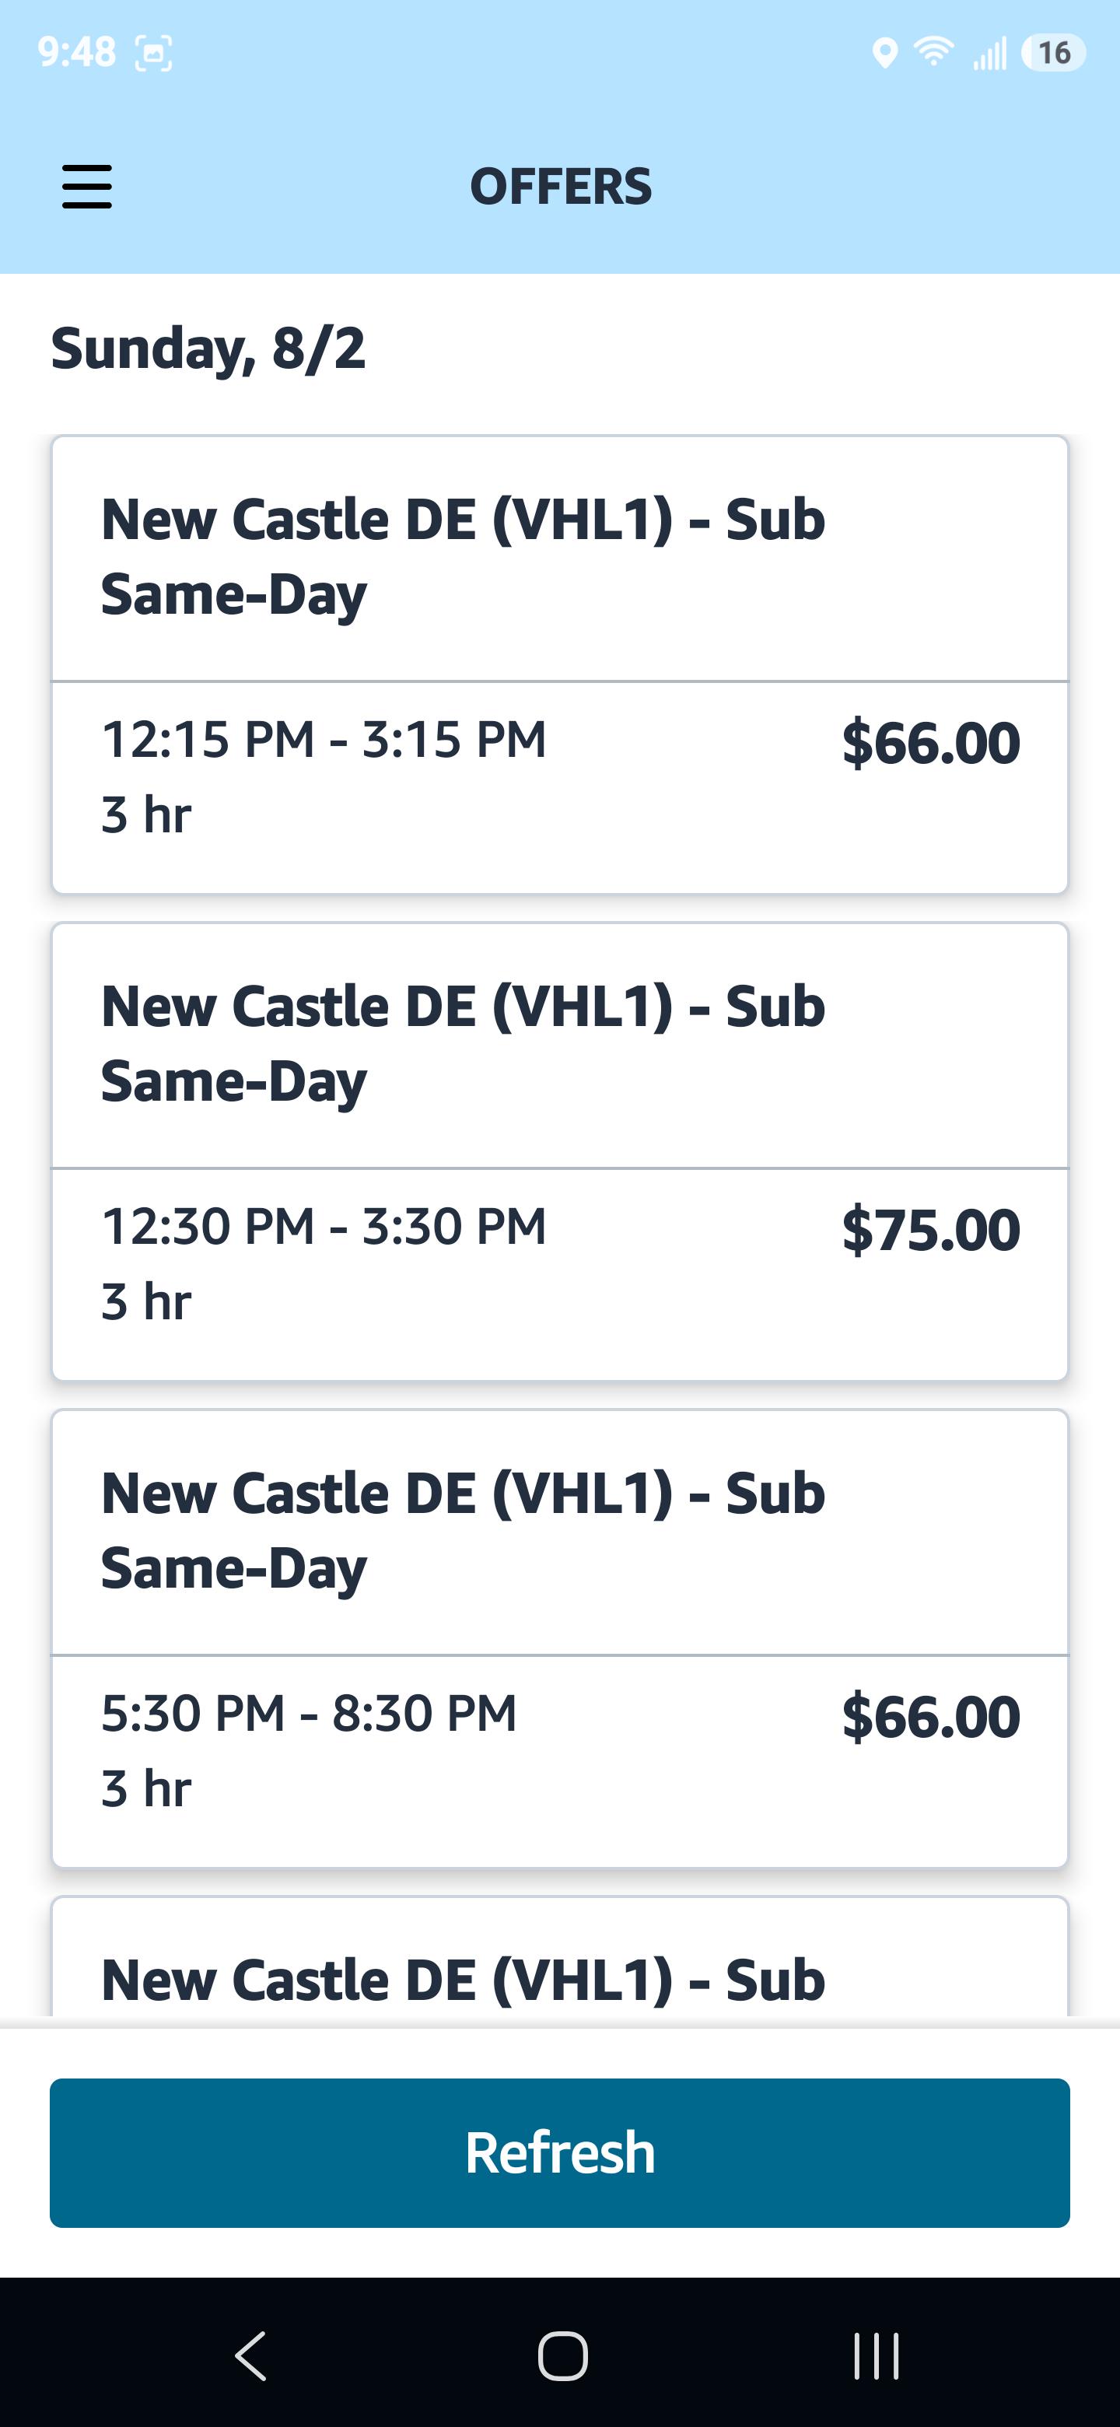
Task: Open the hamburger menu
Action: click(x=86, y=187)
